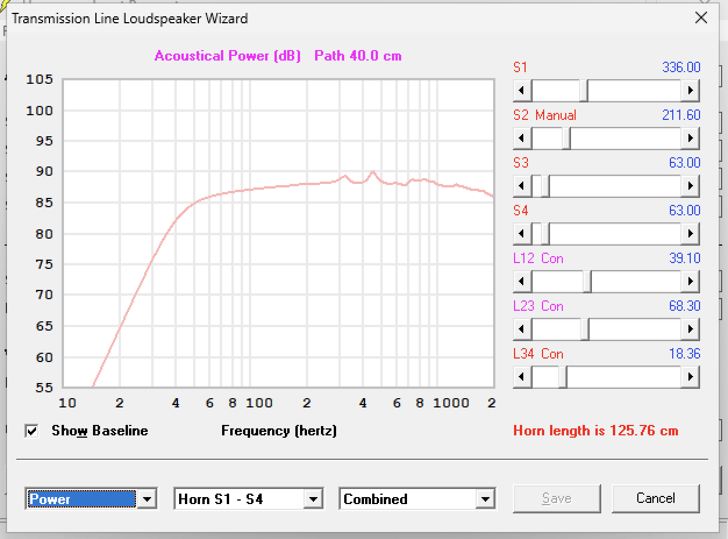728x539 pixels.
Task: Click the L12 Con slider left arrow
Action: point(522,282)
